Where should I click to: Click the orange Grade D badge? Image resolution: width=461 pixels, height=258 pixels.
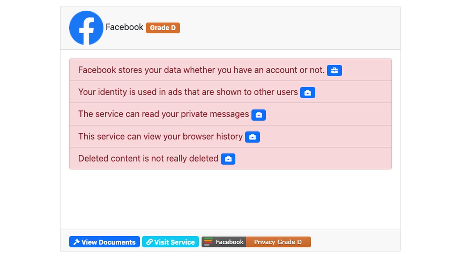[x=163, y=28]
